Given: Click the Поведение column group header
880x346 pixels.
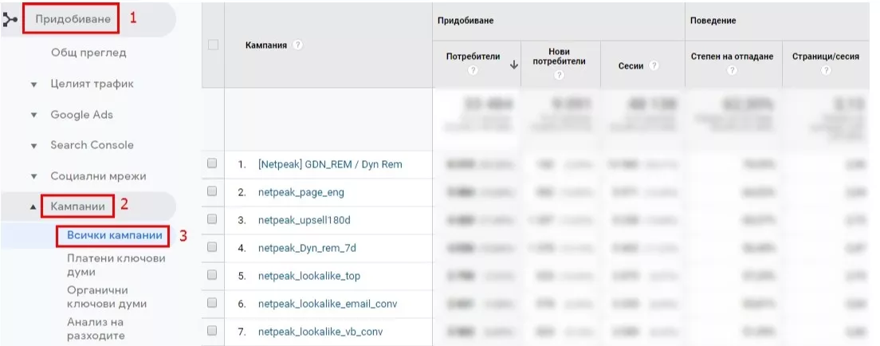Looking at the screenshot, I should point(713,21).
